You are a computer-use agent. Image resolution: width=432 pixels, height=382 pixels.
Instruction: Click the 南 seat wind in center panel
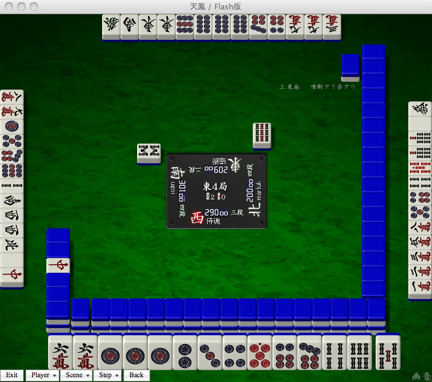(177, 173)
